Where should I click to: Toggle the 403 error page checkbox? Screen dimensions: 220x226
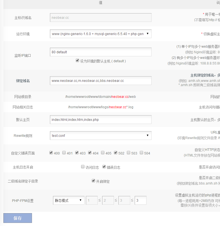[77, 153]
